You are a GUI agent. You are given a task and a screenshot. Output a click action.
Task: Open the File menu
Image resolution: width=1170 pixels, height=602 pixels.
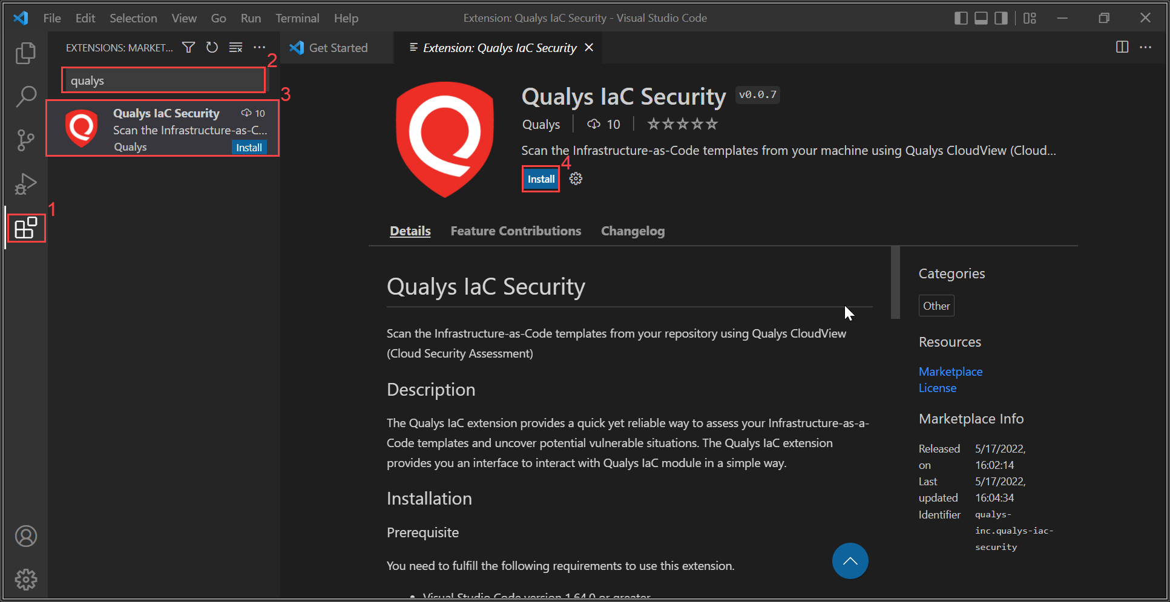[52, 18]
